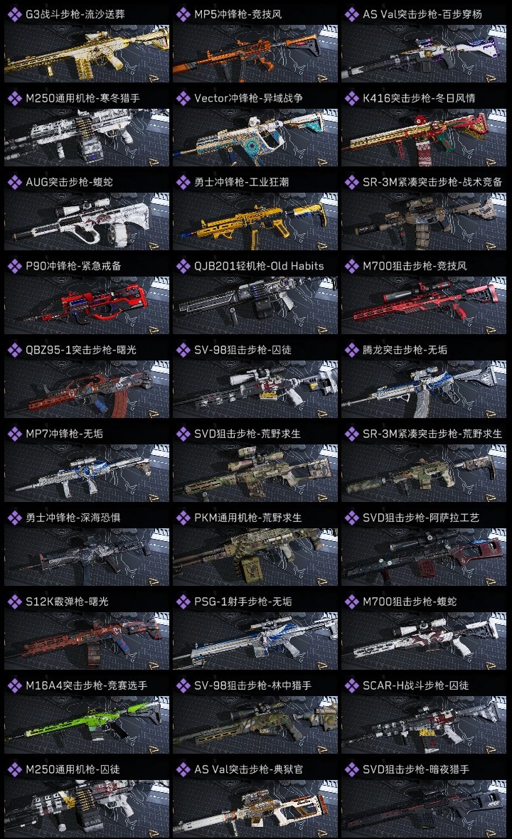Open the SVD狙击步枪-暗夜猎手 dark rifle thumbnail

coord(424,808)
